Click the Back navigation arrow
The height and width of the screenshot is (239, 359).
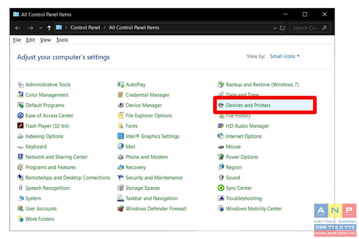pyautogui.click(x=18, y=28)
